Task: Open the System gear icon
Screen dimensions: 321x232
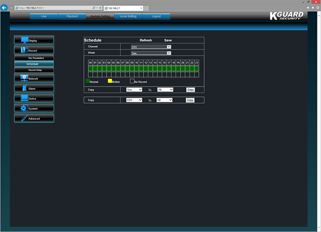Action: (x=24, y=108)
